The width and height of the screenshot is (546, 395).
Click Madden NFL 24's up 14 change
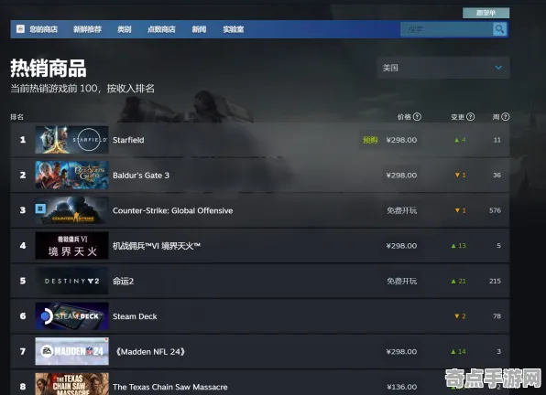coord(459,352)
